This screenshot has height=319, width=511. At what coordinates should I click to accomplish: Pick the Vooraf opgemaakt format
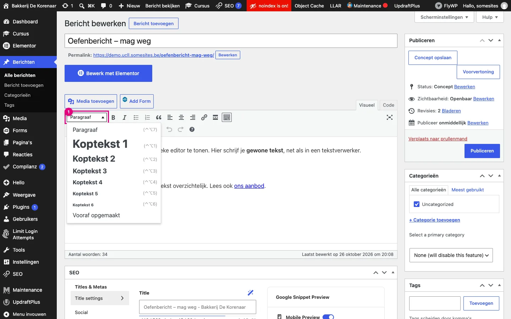(x=114, y=215)
